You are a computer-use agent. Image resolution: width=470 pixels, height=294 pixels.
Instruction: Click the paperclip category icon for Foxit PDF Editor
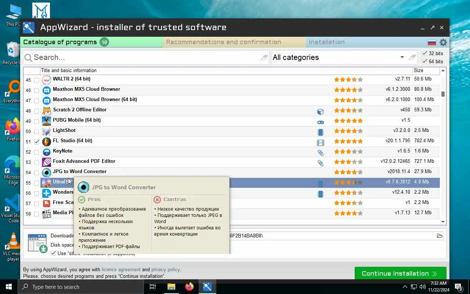[x=321, y=163]
